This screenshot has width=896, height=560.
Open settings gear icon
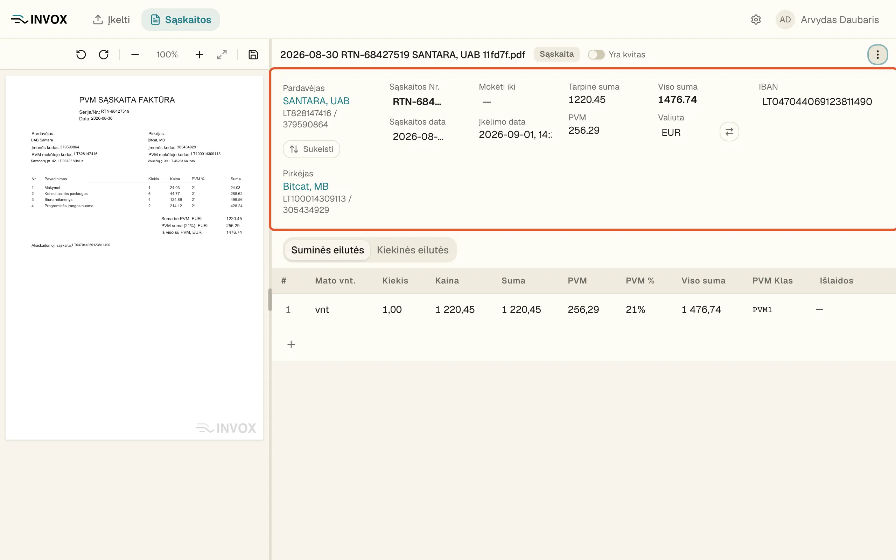pos(756,20)
